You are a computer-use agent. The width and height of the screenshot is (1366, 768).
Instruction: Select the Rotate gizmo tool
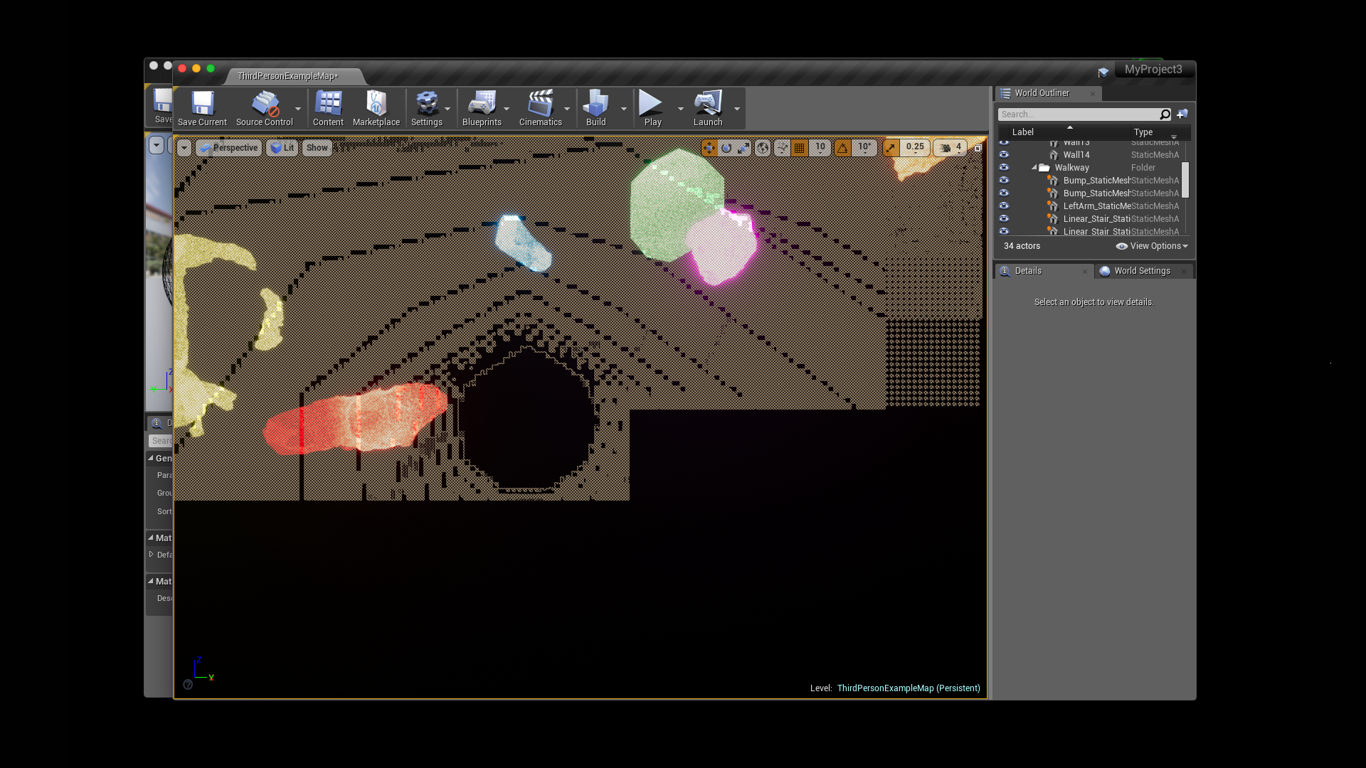(726, 148)
